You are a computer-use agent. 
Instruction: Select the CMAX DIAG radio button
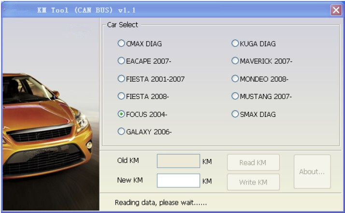121,43
